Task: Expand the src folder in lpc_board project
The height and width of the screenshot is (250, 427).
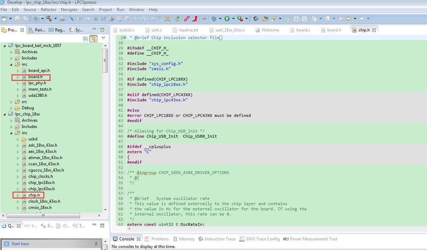Action: click(x=11, y=102)
